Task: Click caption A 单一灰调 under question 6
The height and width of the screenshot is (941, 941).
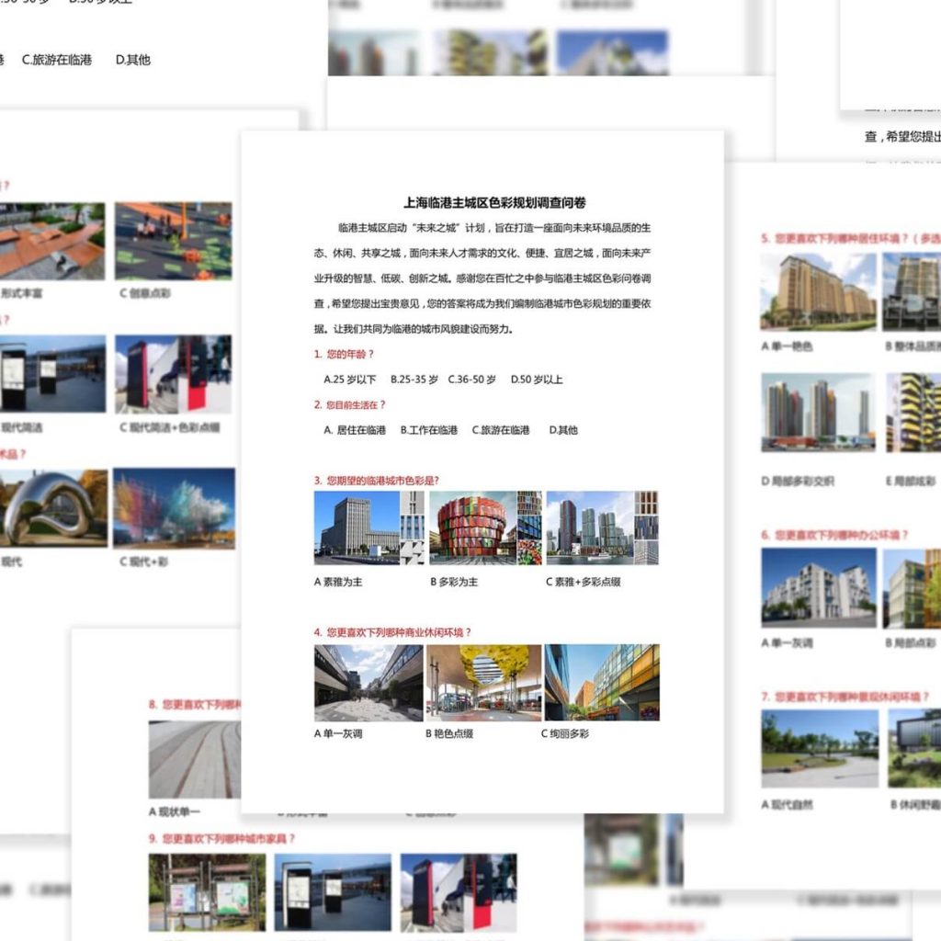Action: click(x=787, y=642)
